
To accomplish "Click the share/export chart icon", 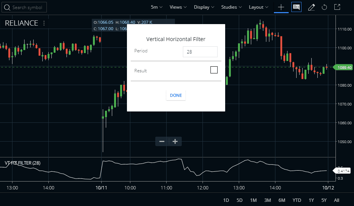I will 337,7.
